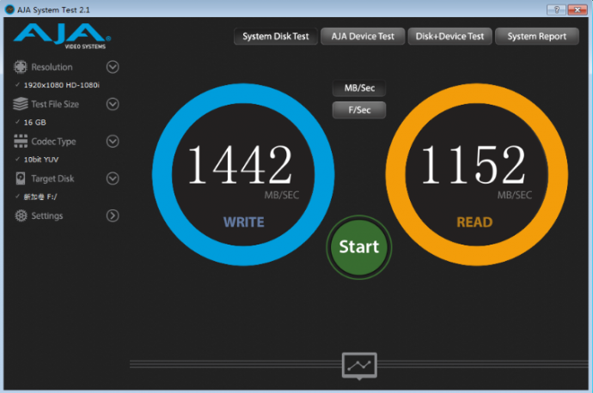Switch units to MB/Sec
The width and height of the screenshot is (593, 393).
click(x=359, y=88)
